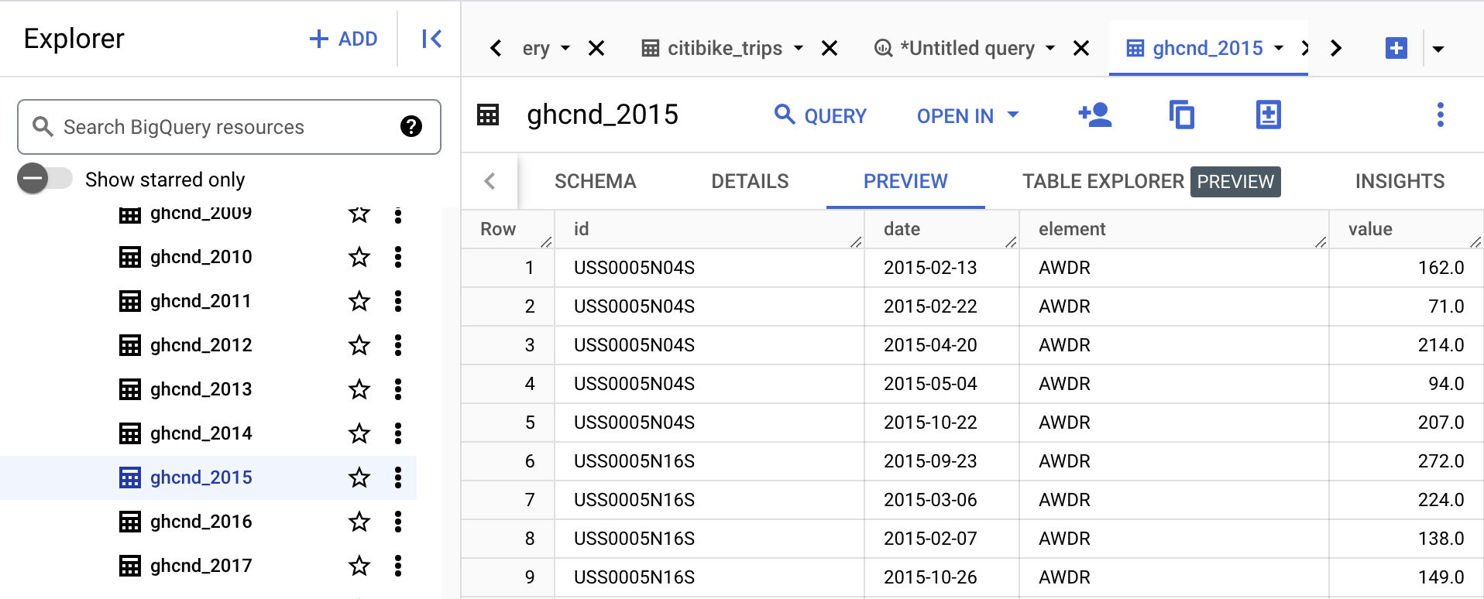Select the value 272.0 cell

1407,461
